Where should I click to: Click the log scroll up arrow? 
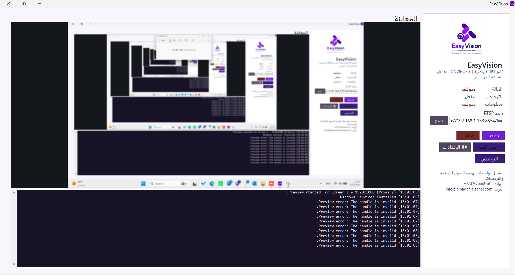[14, 192]
